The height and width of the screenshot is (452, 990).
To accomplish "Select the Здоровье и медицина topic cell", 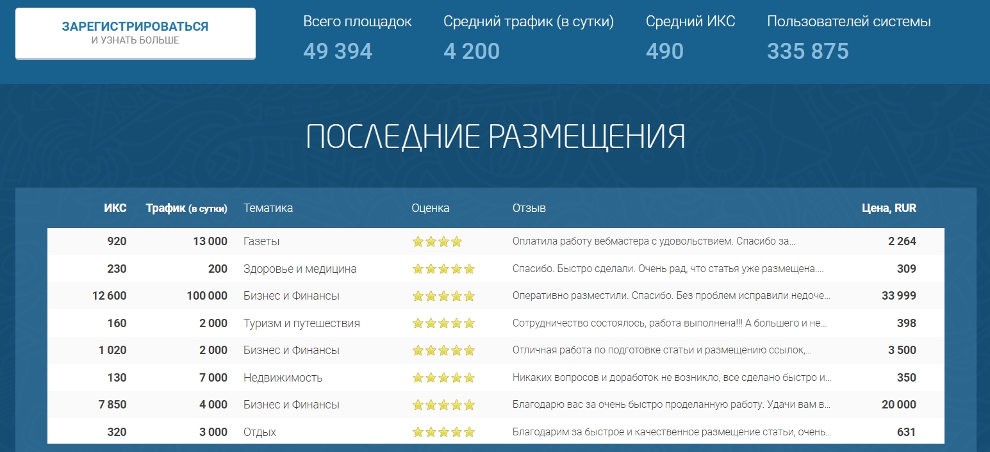I will point(300,269).
